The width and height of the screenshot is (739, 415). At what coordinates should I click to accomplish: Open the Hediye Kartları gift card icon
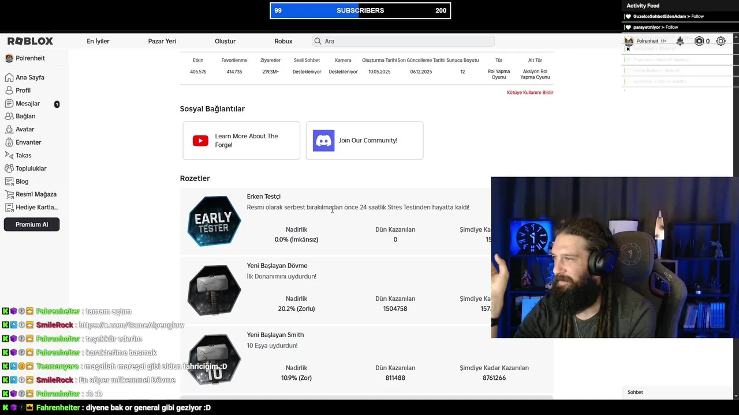(9, 207)
